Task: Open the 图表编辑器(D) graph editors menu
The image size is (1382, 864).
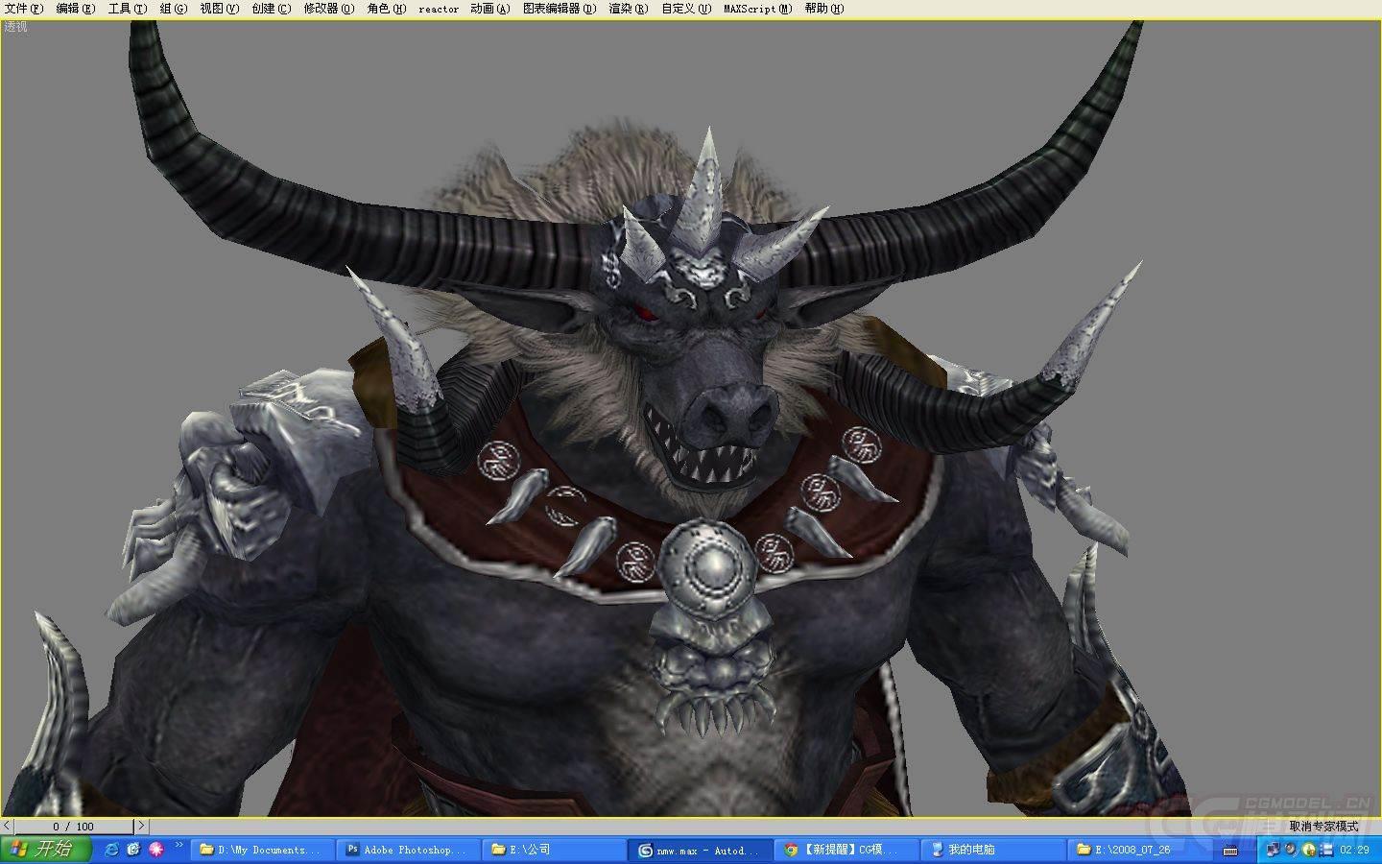Action: coord(560,9)
